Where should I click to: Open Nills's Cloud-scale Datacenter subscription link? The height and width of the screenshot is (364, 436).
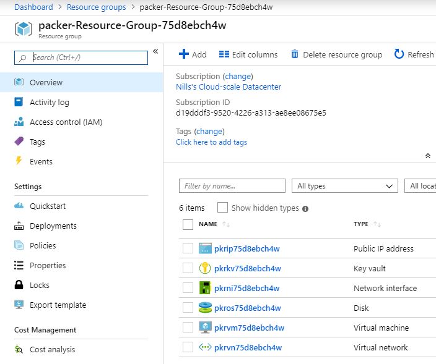click(229, 87)
